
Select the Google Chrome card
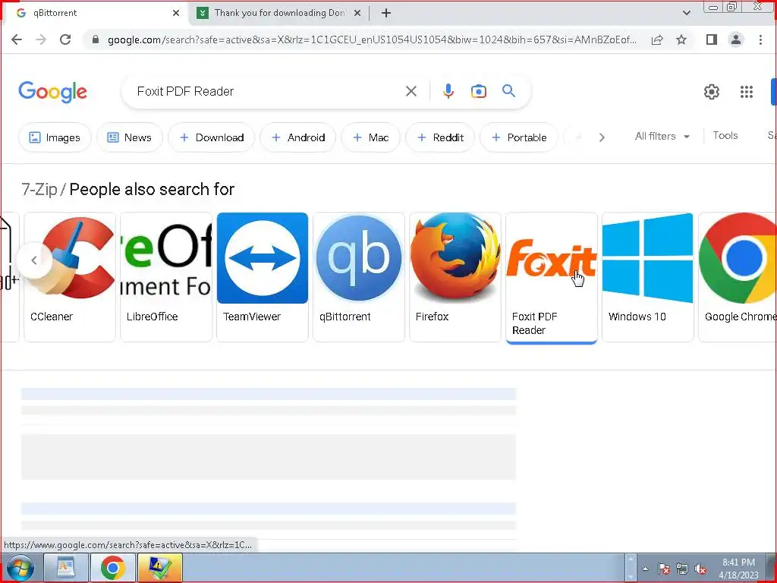[x=738, y=276]
